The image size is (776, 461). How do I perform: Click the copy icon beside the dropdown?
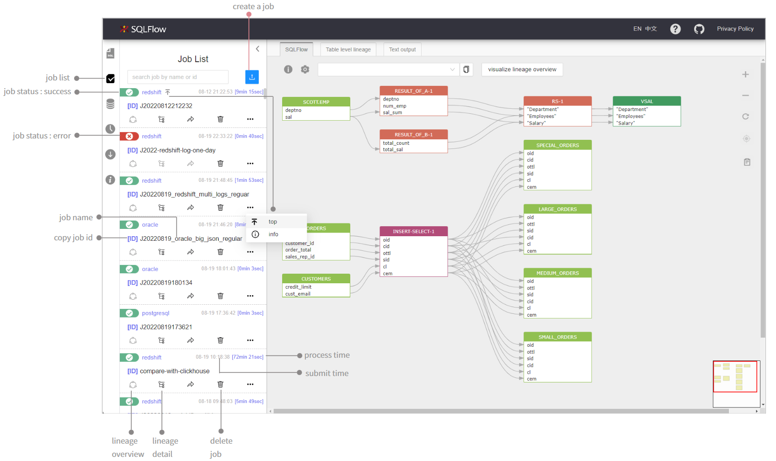(466, 69)
